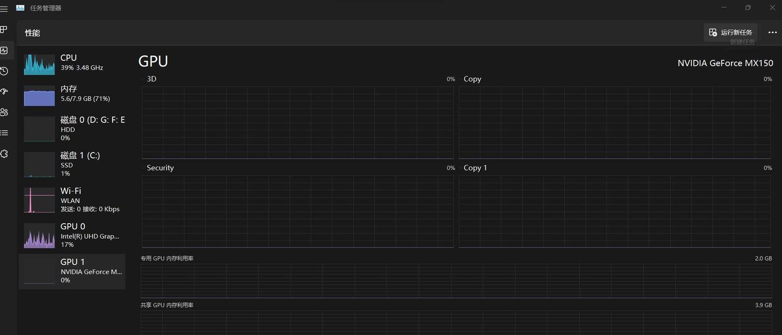This screenshot has width=782, height=335.
Task: Click the Wi-Fi activity mini graph thumbnail
Action: point(39,200)
